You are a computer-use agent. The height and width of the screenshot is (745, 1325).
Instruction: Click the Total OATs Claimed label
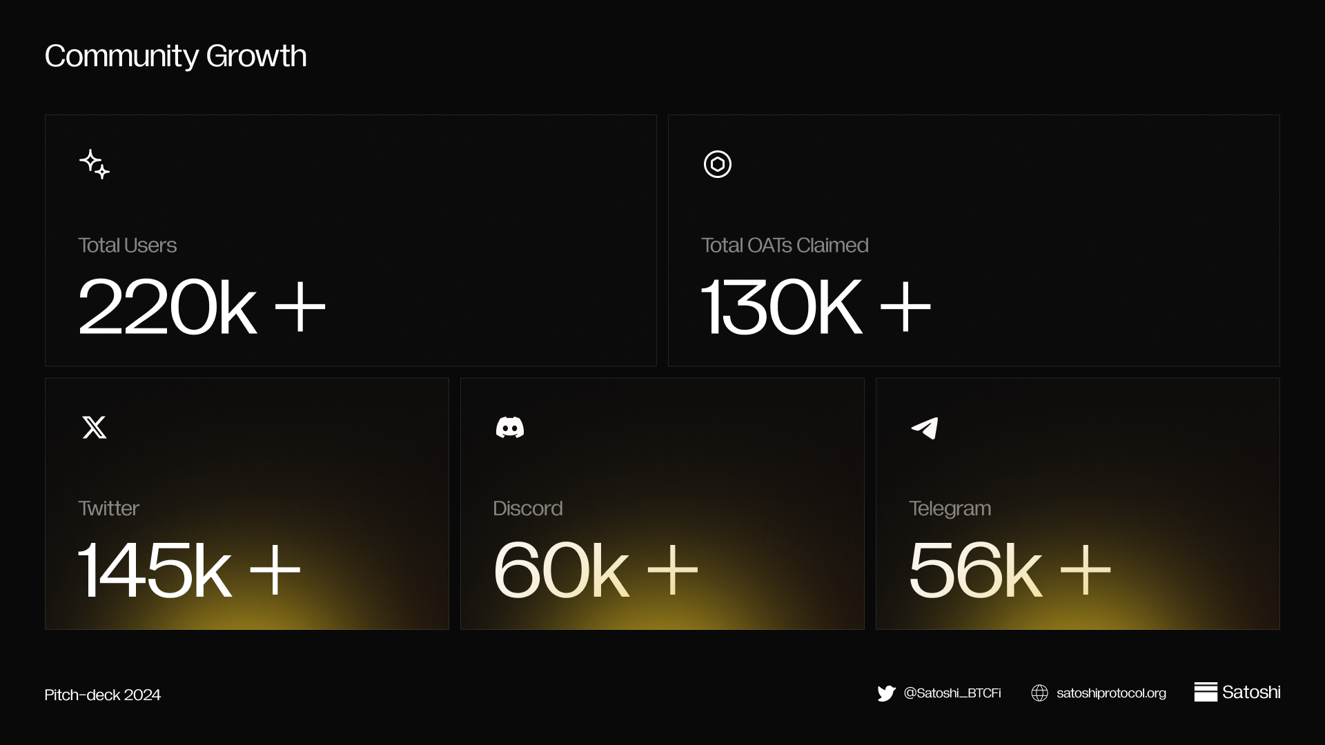[x=785, y=246]
